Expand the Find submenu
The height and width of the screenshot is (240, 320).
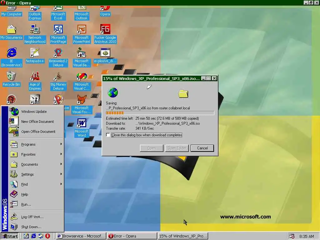pos(36,184)
